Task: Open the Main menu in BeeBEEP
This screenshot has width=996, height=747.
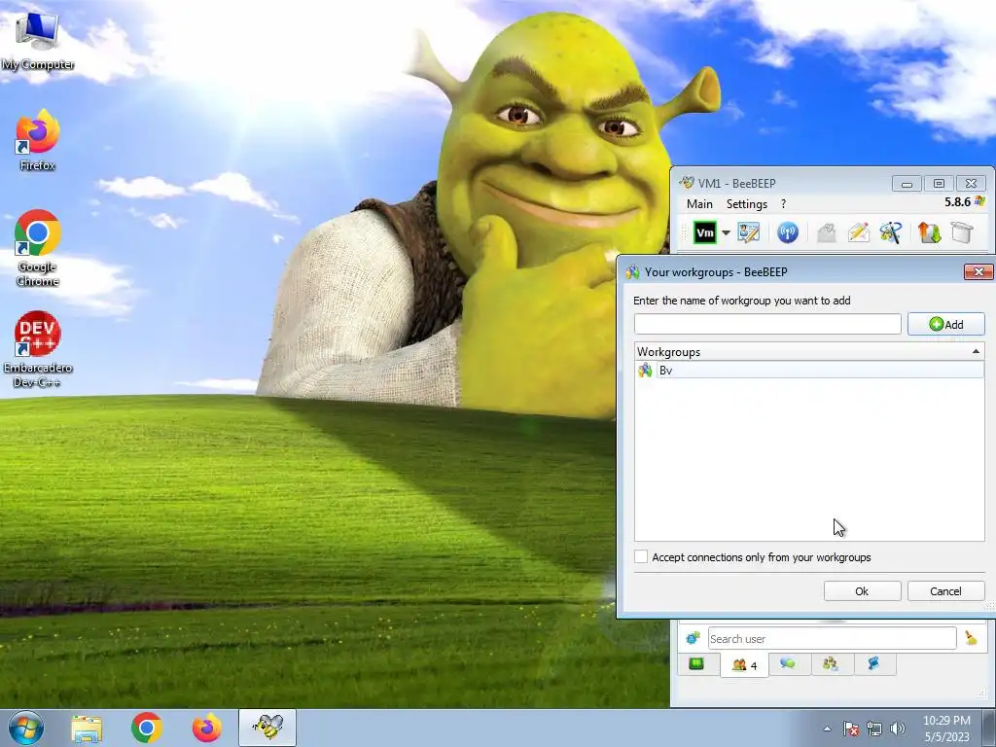Action: tap(699, 204)
